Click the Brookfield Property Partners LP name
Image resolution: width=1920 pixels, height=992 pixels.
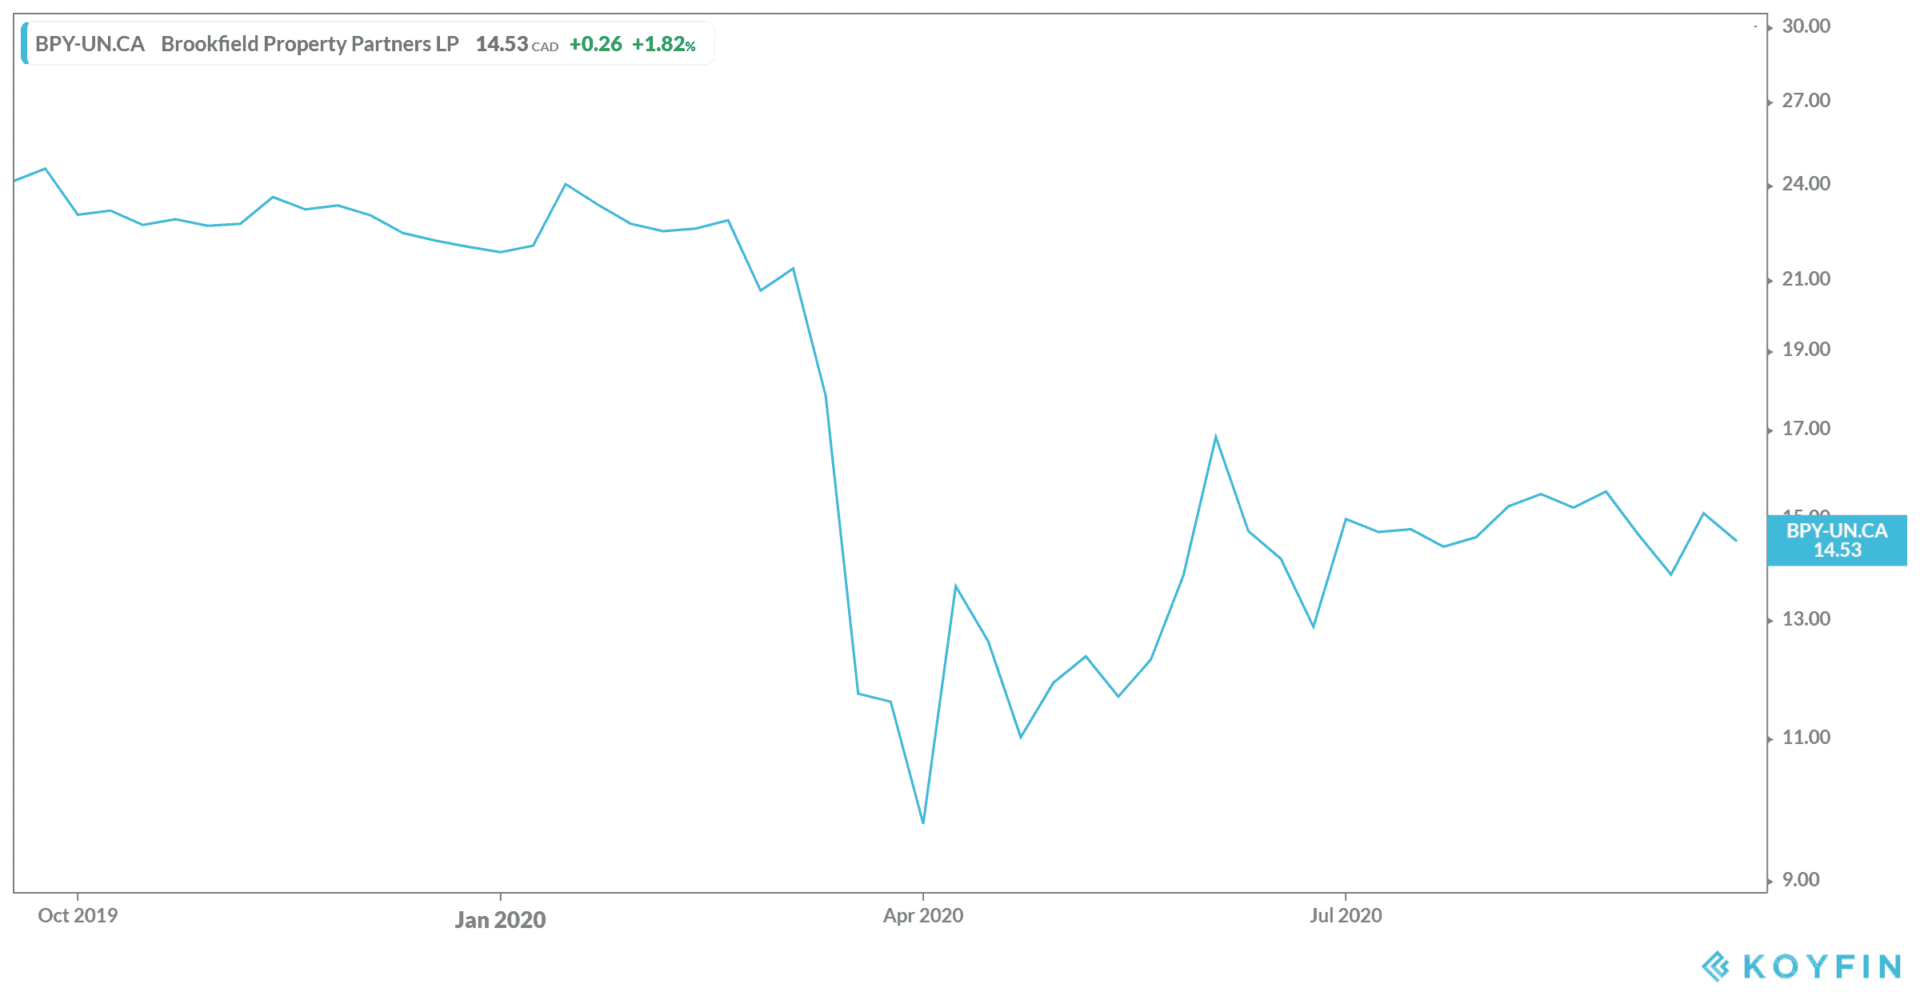[x=310, y=44]
